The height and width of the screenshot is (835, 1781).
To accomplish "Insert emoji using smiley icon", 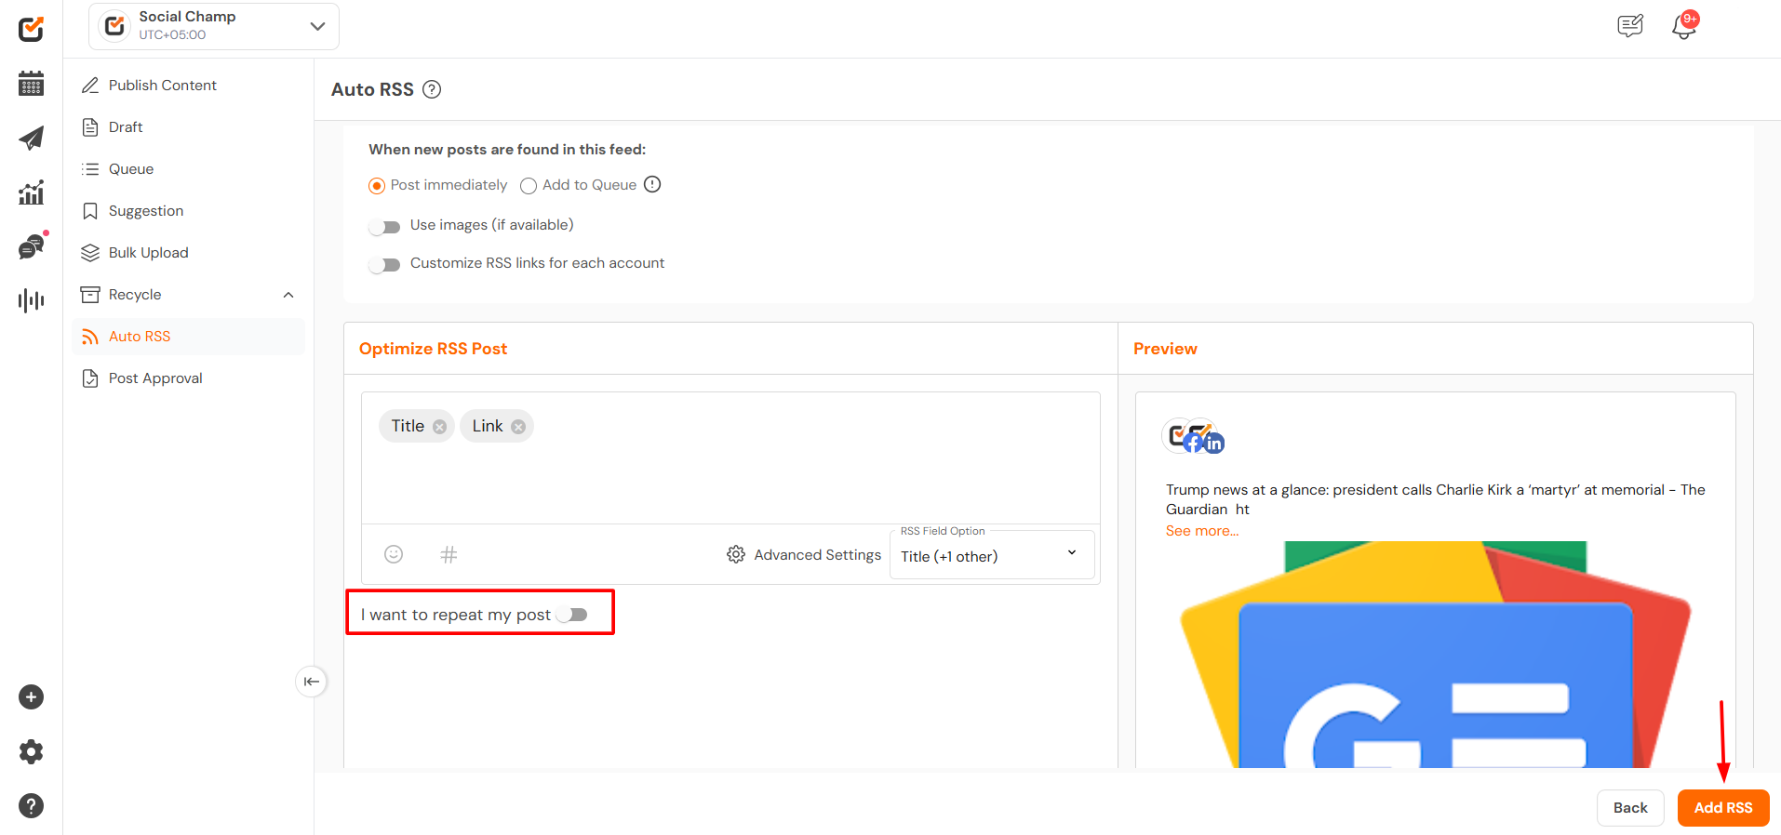I will [394, 554].
